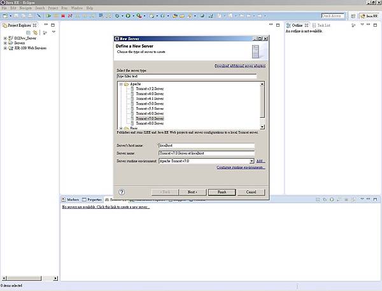Select JSR-109 Web Services tree item

pos(30,48)
